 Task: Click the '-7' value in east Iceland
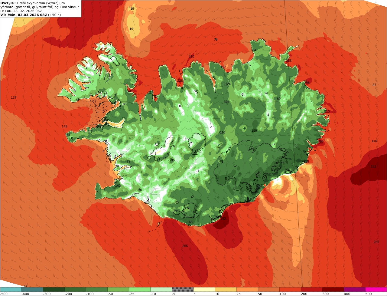tap(274, 144)
